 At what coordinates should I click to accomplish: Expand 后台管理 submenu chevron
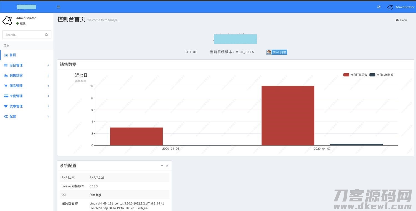48,65
